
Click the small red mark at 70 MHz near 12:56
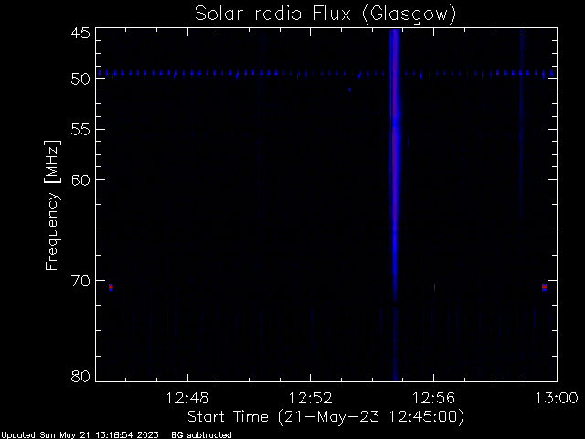tap(435, 287)
